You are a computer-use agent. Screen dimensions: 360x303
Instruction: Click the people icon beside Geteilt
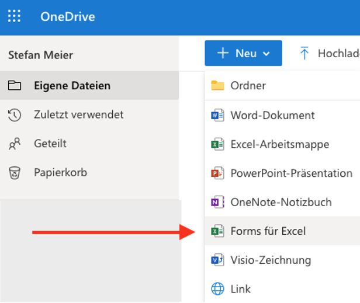15,144
